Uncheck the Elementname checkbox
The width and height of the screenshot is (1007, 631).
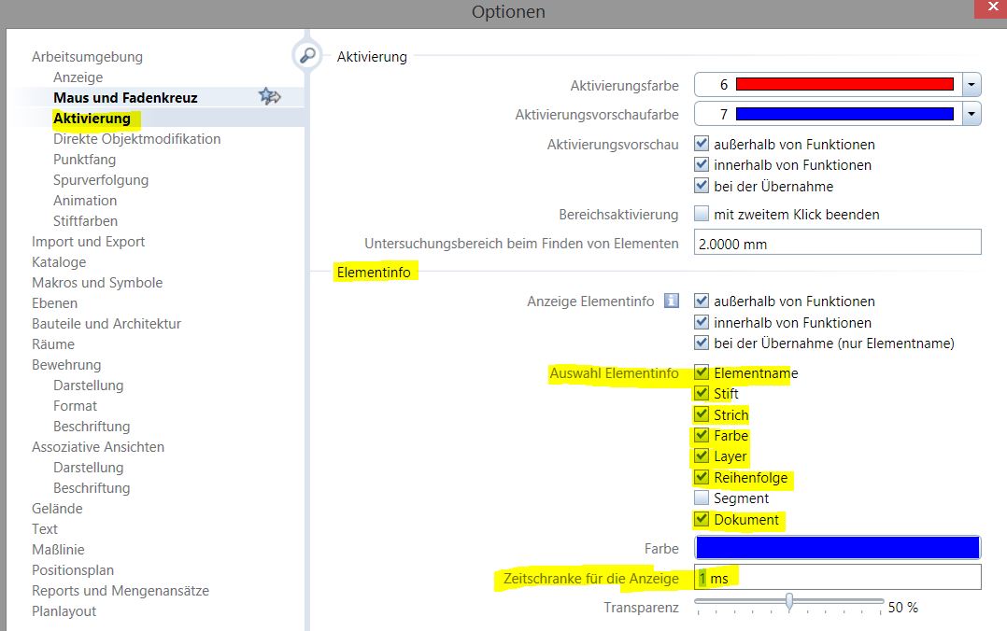702,372
